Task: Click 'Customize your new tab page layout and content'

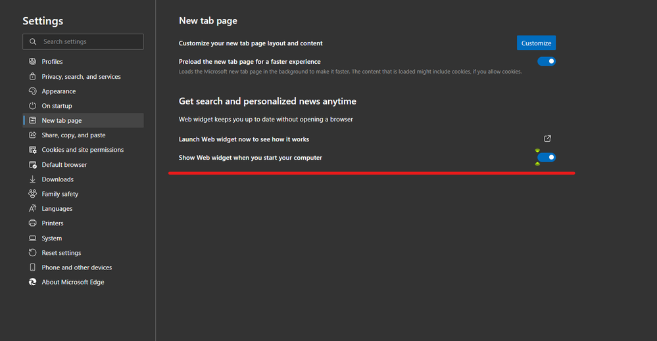Action: 251,43
